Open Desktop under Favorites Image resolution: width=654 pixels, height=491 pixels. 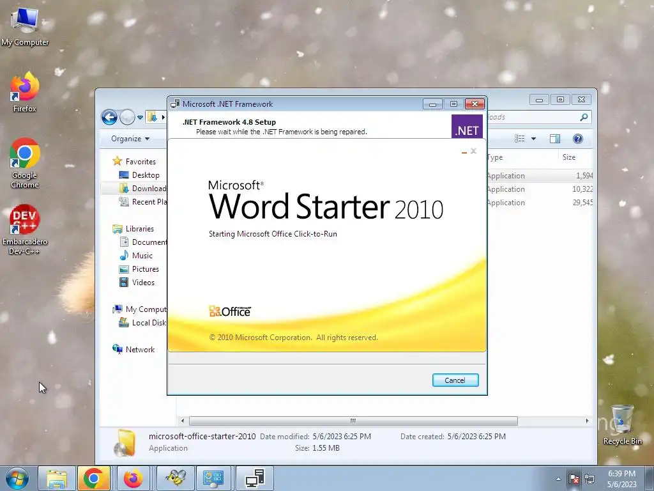139,175
